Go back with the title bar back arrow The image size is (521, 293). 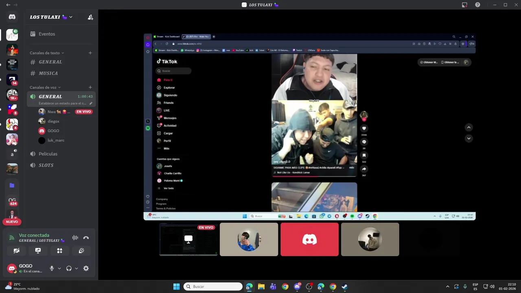tap(8, 5)
